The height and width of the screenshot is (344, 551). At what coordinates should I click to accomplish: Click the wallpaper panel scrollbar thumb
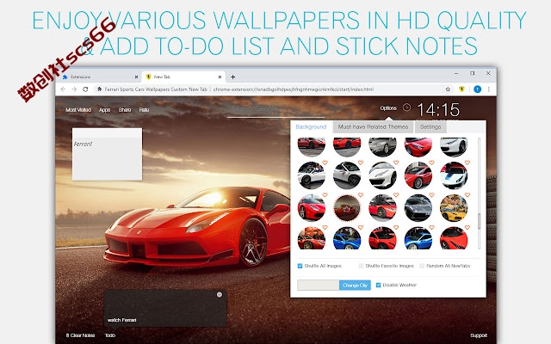(479, 221)
